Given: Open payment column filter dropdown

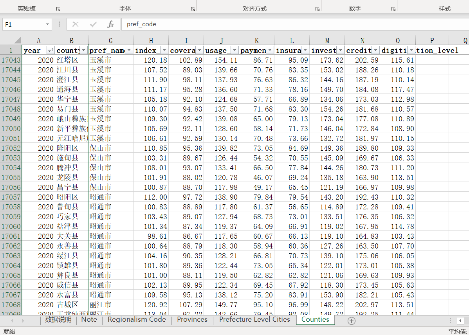Looking at the screenshot, I should [x=270, y=50].
